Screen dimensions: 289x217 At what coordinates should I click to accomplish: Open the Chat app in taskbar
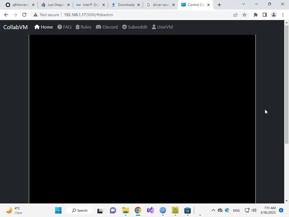[113, 210]
